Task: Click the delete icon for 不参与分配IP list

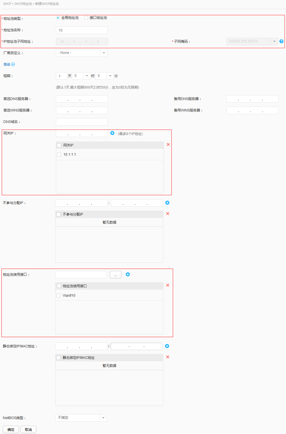Action: (x=168, y=214)
